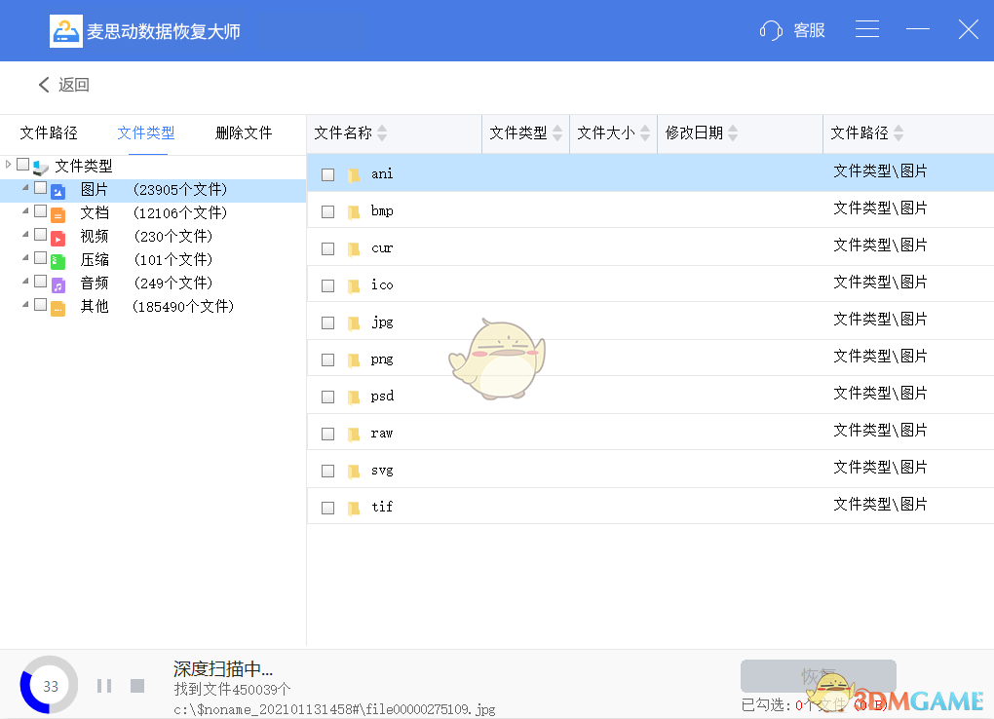Enable the 图片 category checkbox
Viewport: 994px width, 719px height.
pos(40,189)
